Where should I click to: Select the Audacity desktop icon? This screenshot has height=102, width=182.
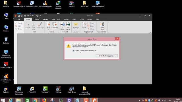coord(6,90)
